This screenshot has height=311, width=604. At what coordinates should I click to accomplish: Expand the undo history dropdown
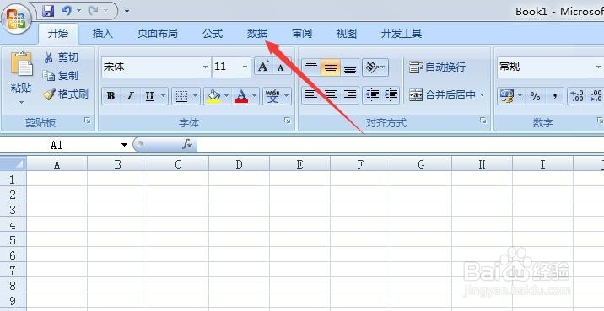pos(79,11)
